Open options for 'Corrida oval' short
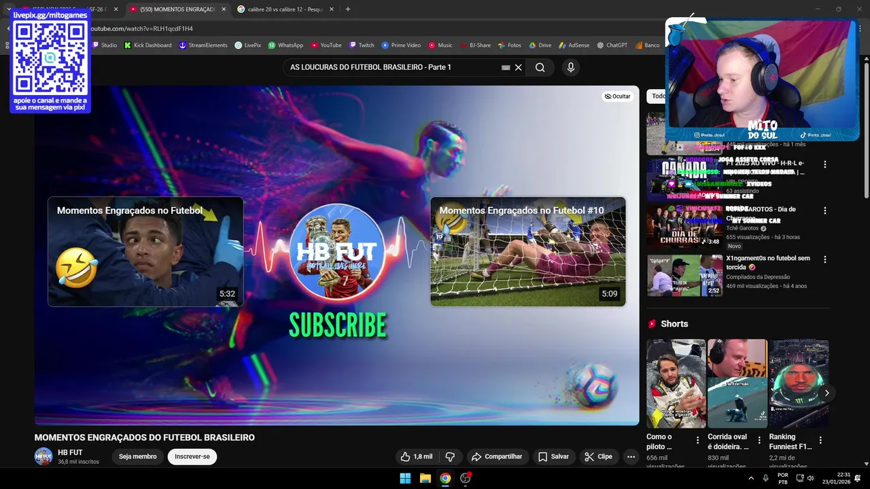 click(759, 440)
